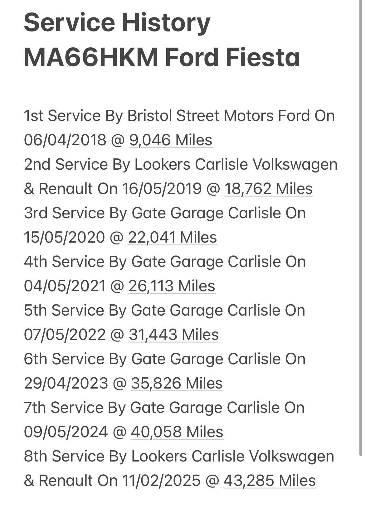Viewport: 365px width, 527px height.
Task: Open the 35,826 Miles underlined link
Action: pos(177,383)
